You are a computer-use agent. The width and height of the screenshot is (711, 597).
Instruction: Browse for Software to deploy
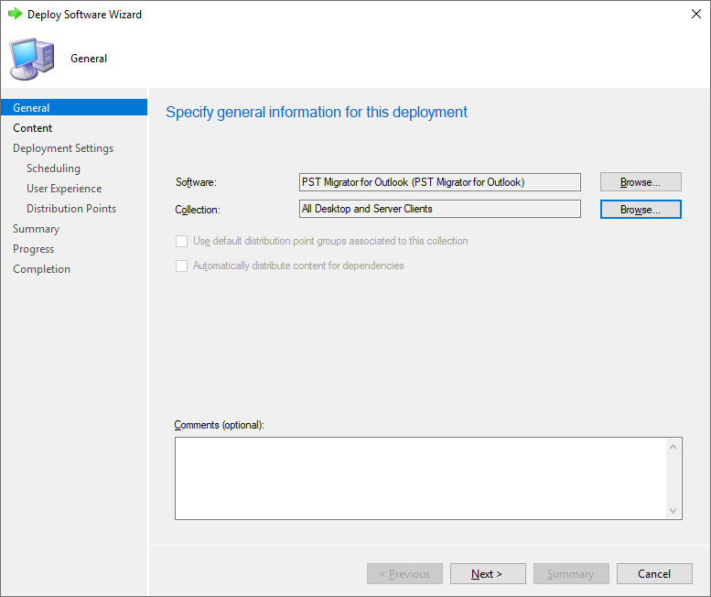641,182
